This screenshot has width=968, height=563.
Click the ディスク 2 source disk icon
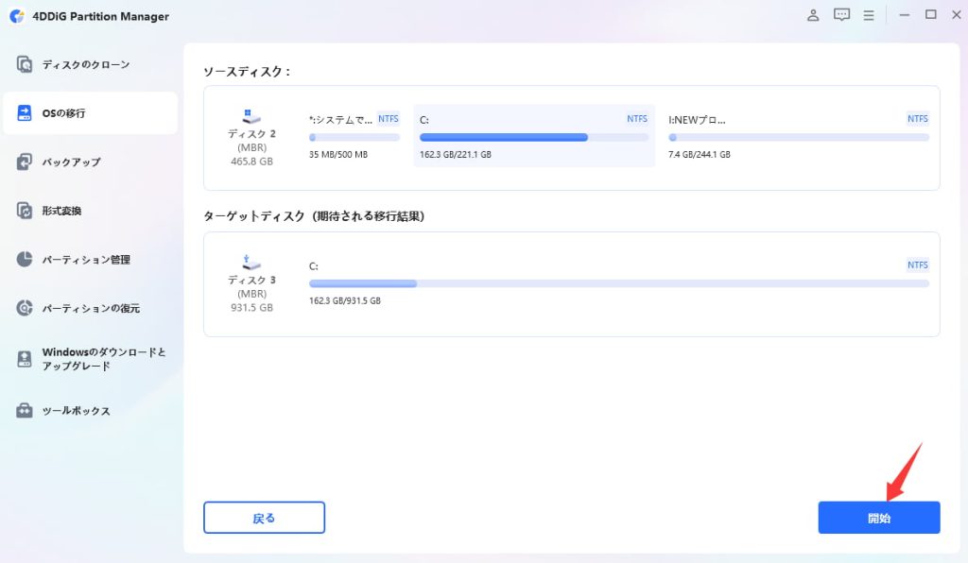pos(251,116)
